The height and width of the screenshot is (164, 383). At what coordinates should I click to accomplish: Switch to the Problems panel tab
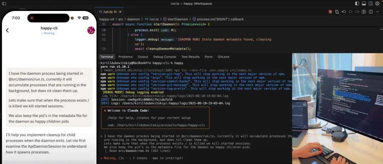click(125, 57)
